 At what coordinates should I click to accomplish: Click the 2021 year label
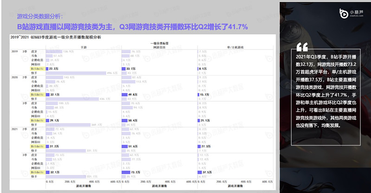(x=15, y=129)
